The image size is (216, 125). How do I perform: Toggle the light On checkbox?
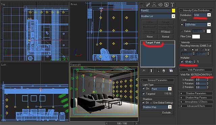[x=143, y=89]
